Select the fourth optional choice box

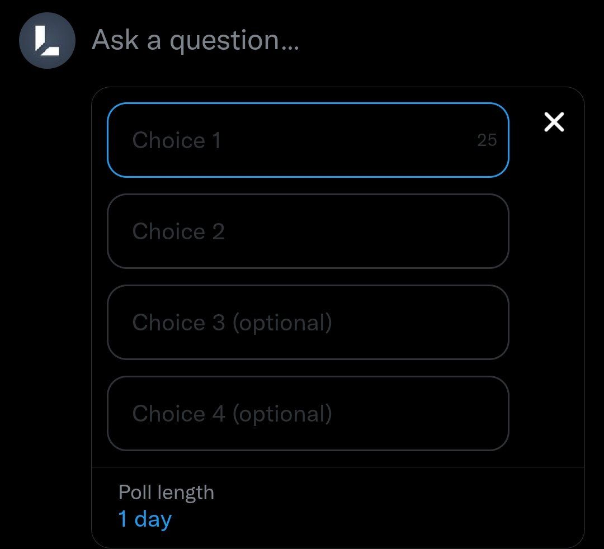[x=308, y=413]
